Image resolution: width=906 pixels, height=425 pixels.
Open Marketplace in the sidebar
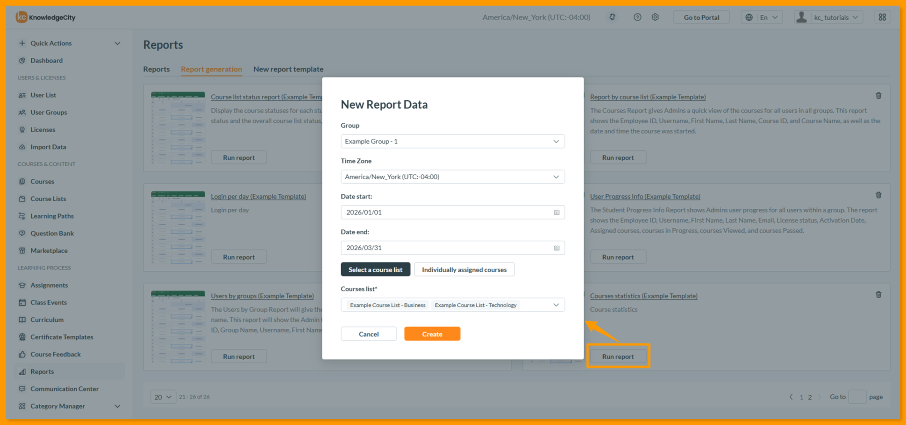click(x=49, y=251)
